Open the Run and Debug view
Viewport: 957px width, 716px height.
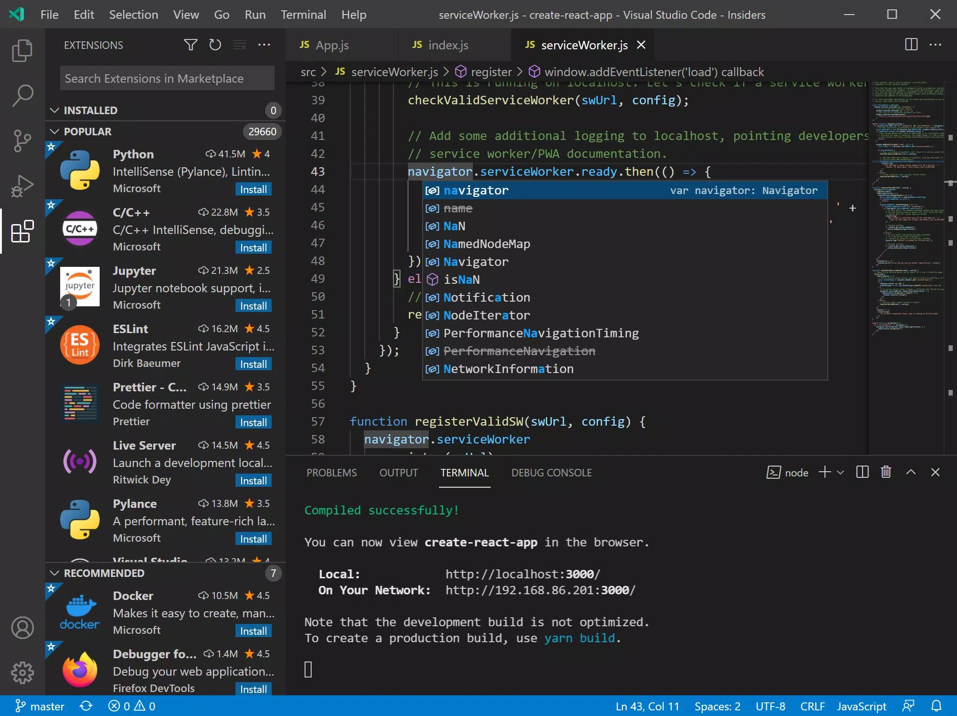(22, 186)
